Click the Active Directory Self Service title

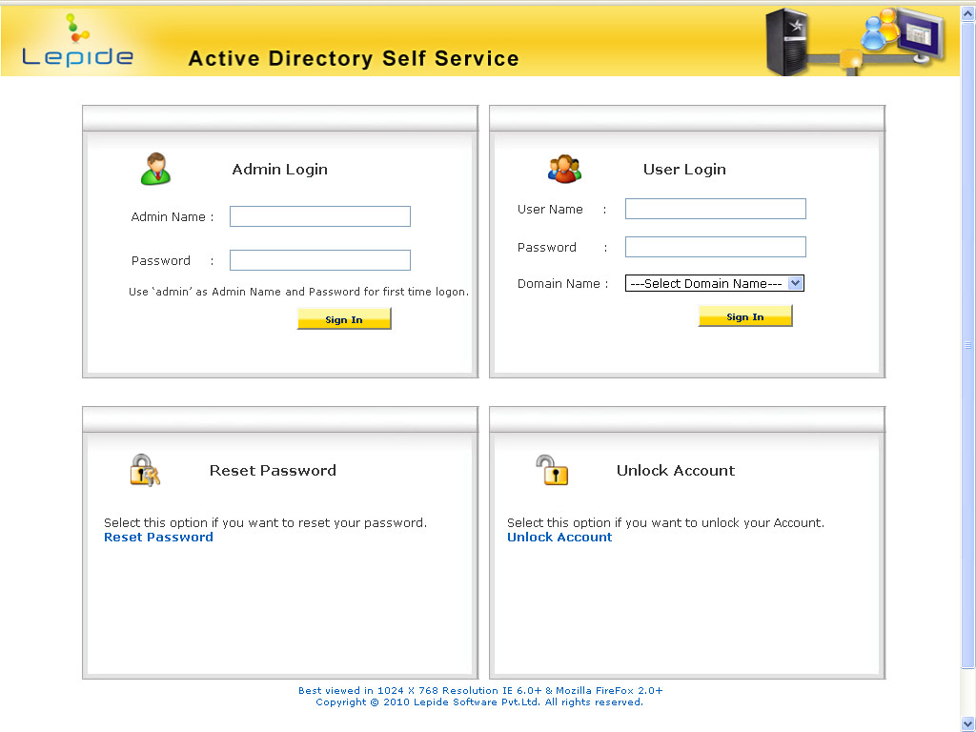(354, 58)
